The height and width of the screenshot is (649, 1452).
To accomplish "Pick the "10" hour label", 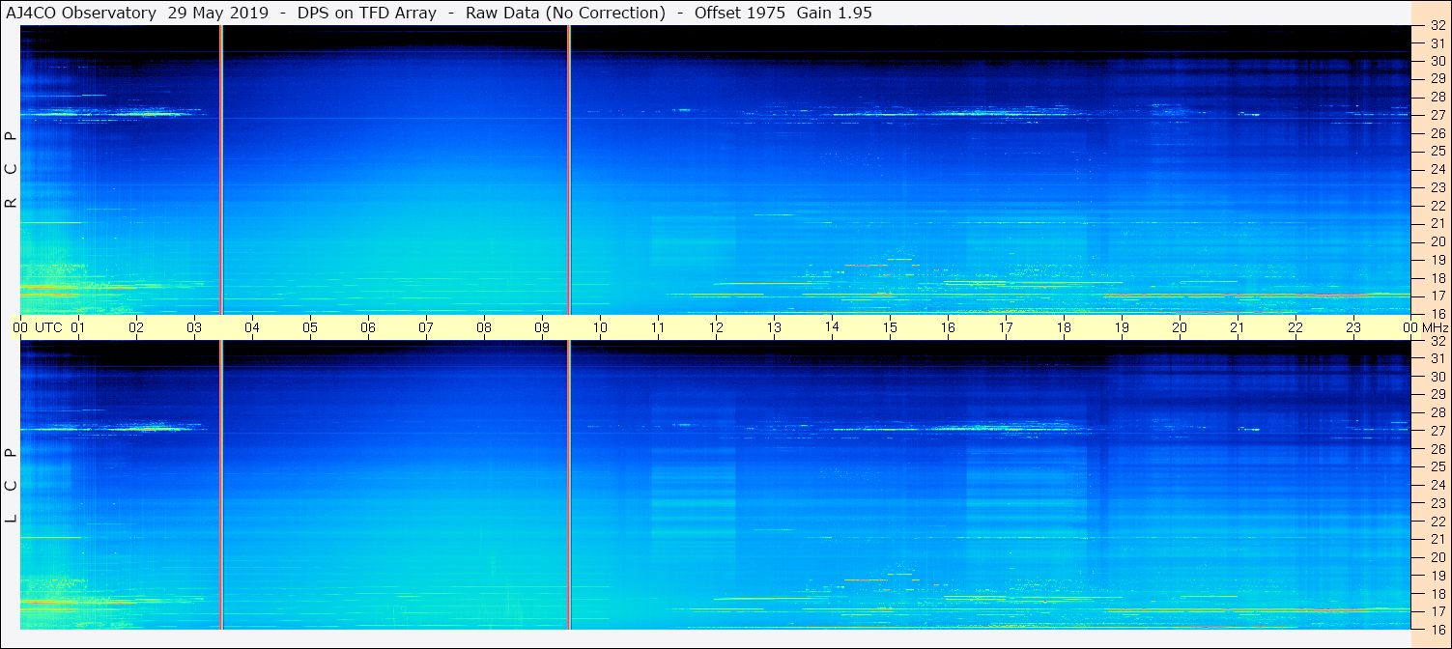I will coord(600,327).
